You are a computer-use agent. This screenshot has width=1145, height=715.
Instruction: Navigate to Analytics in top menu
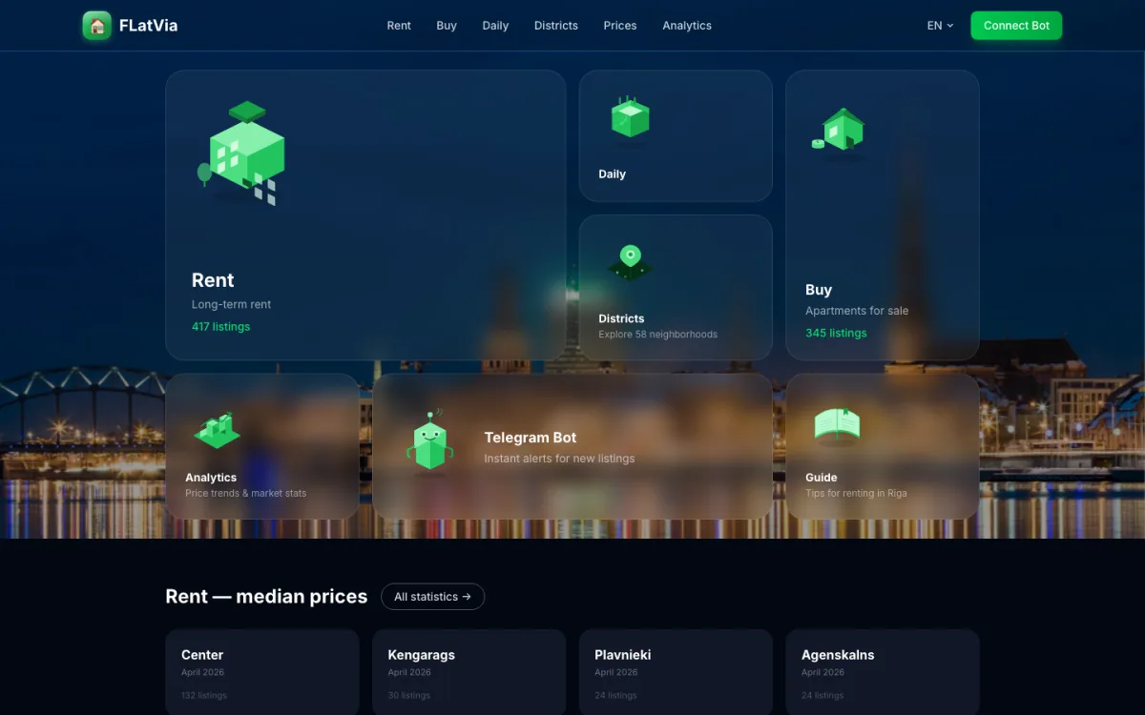[687, 26]
